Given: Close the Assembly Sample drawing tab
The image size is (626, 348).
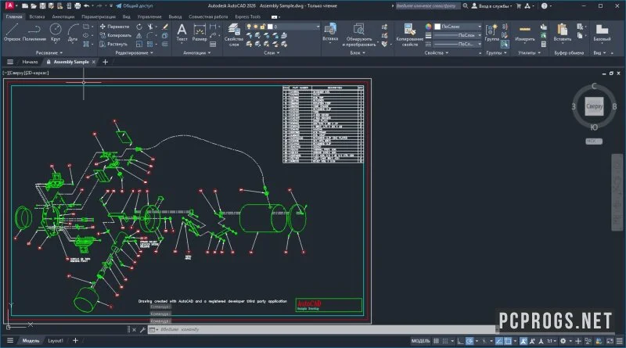Looking at the screenshot, I should pyautogui.click(x=94, y=62).
